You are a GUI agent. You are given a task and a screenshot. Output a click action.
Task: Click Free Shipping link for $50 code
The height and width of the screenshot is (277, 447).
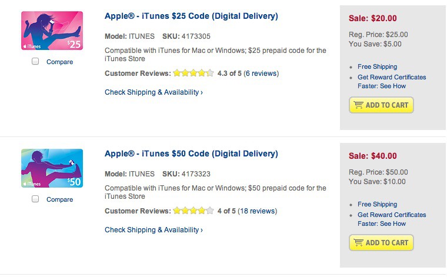click(377, 205)
